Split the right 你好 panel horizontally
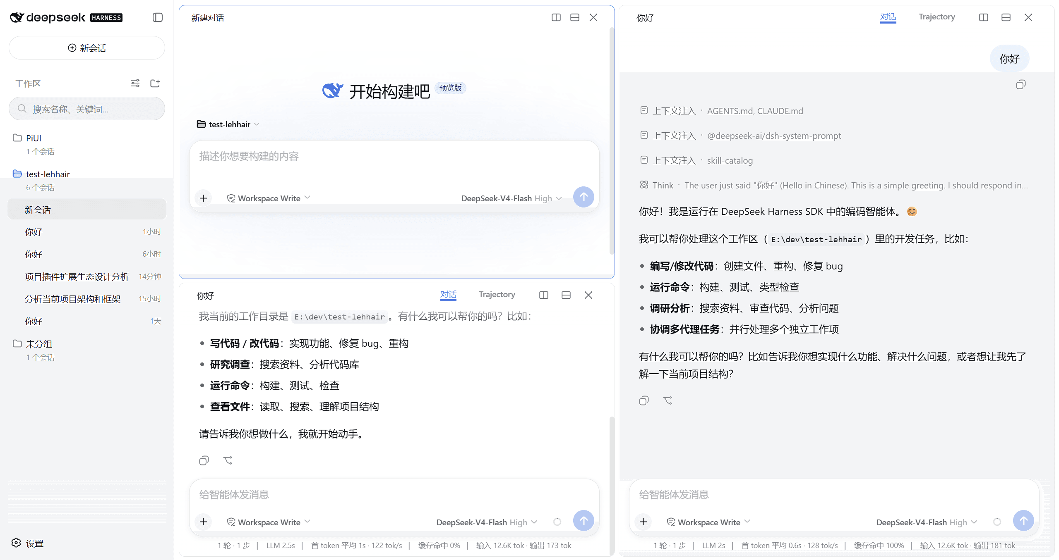Image resolution: width=1059 pixels, height=560 pixels. [x=1006, y=17]
